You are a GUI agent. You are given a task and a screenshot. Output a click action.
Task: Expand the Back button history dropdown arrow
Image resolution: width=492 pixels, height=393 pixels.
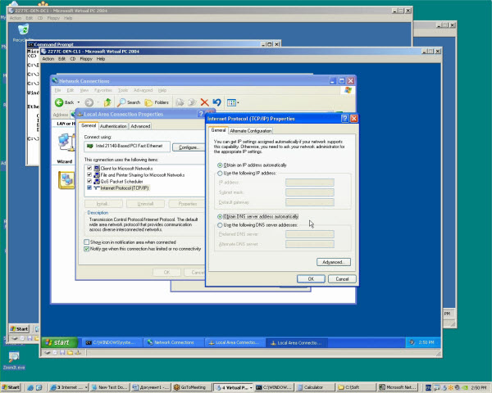click(78, 102)
